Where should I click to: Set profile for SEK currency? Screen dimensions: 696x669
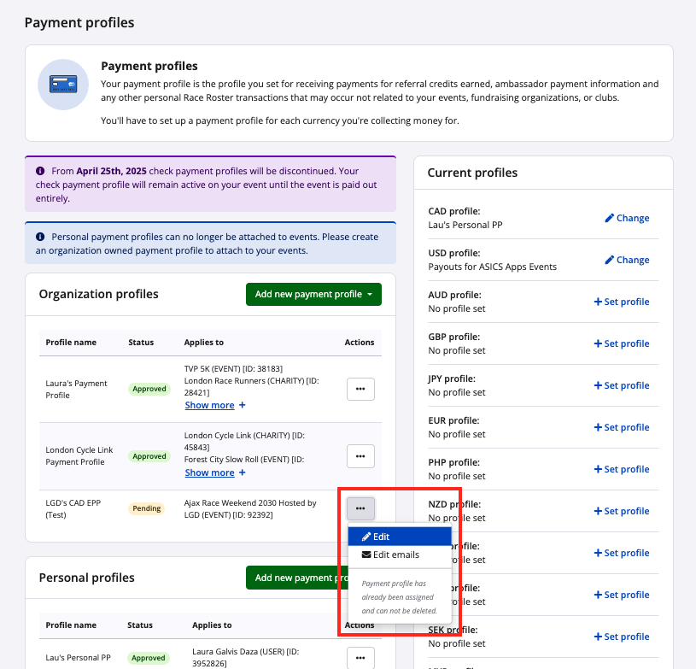coord(621,637)
